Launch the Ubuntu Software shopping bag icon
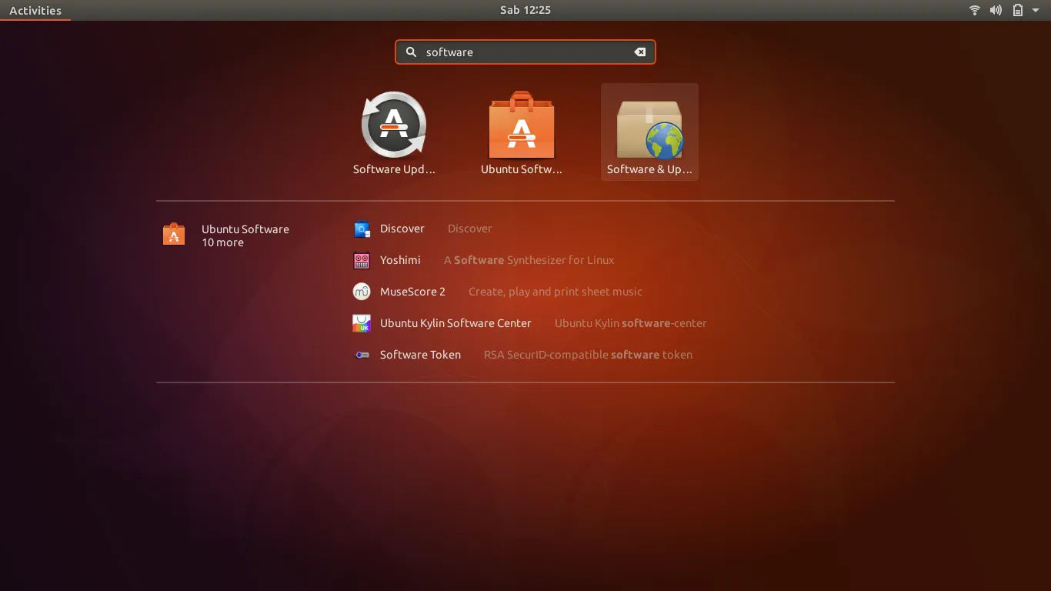Viewport: 1051px width, 591px height. 522,125
